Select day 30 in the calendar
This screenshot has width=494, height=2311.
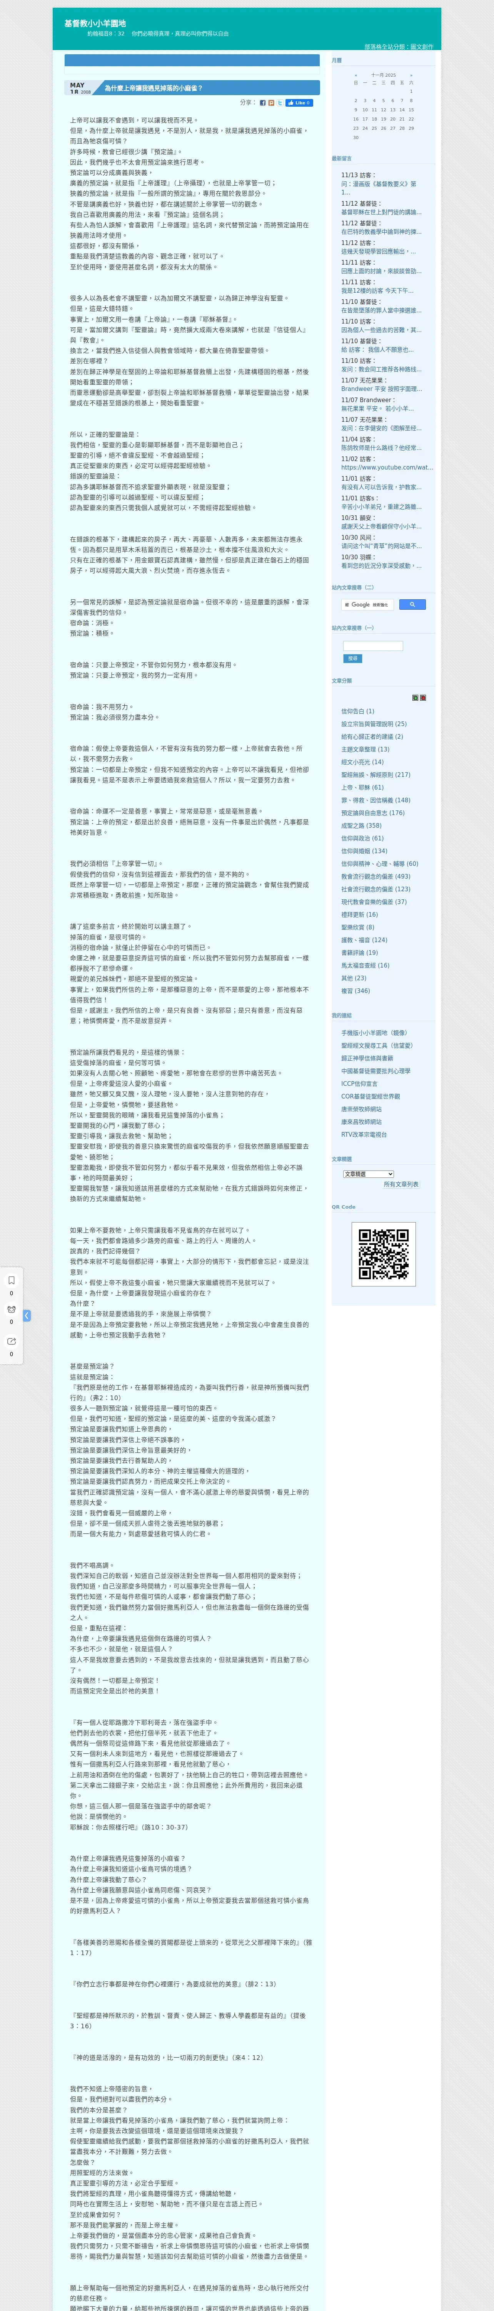tap(356, 137)
